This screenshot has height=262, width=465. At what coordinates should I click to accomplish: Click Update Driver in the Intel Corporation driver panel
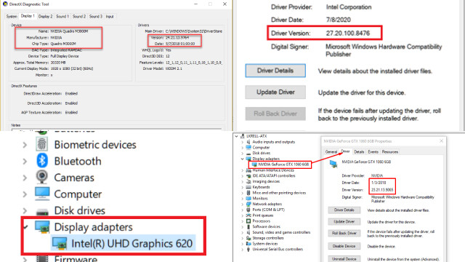pos(275,92)
